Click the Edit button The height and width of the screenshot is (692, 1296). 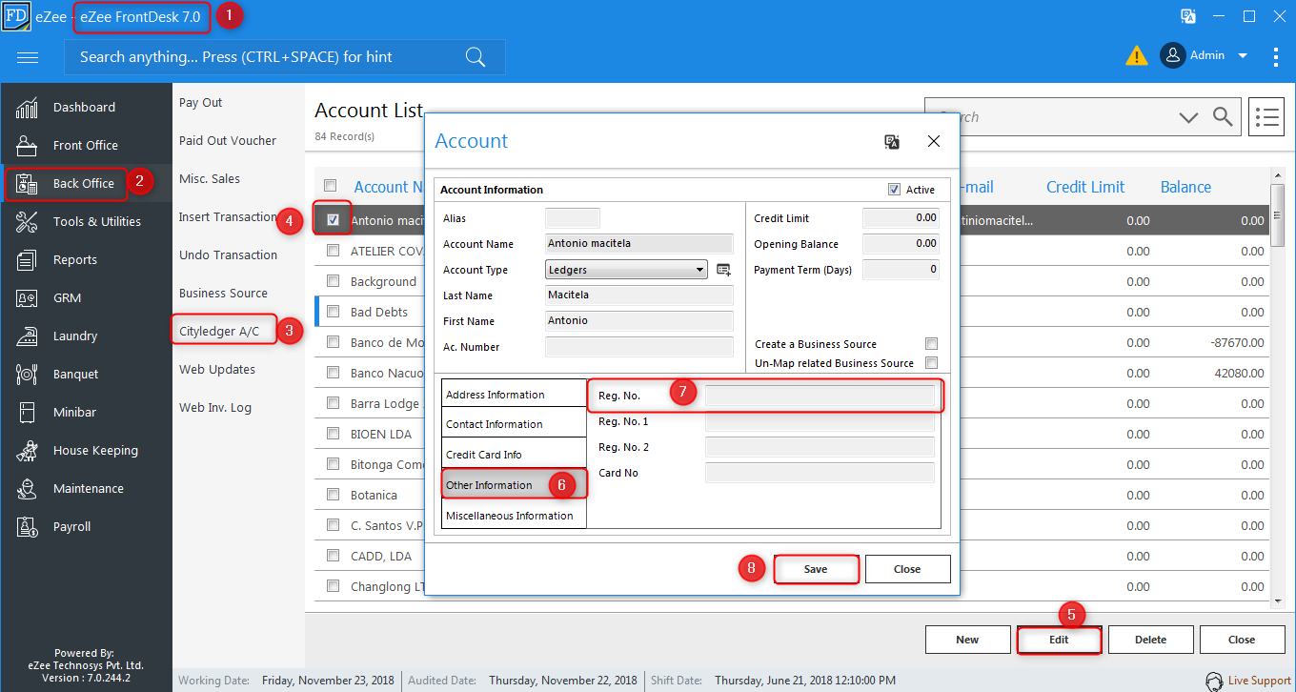1059,640
